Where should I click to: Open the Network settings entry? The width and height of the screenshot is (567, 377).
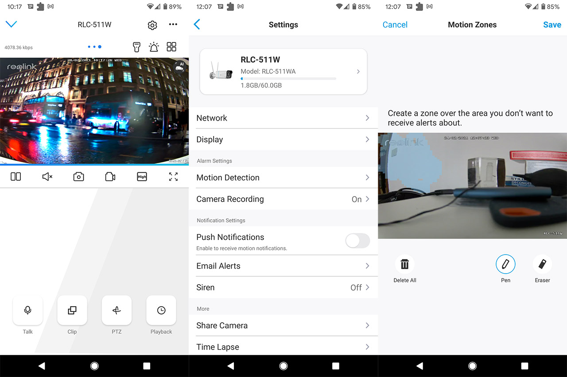283,118
